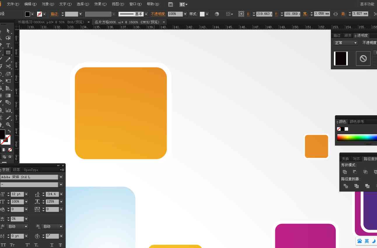Click the 不透明度 link in control bar

pyautogui.click(x=158, y=14)
